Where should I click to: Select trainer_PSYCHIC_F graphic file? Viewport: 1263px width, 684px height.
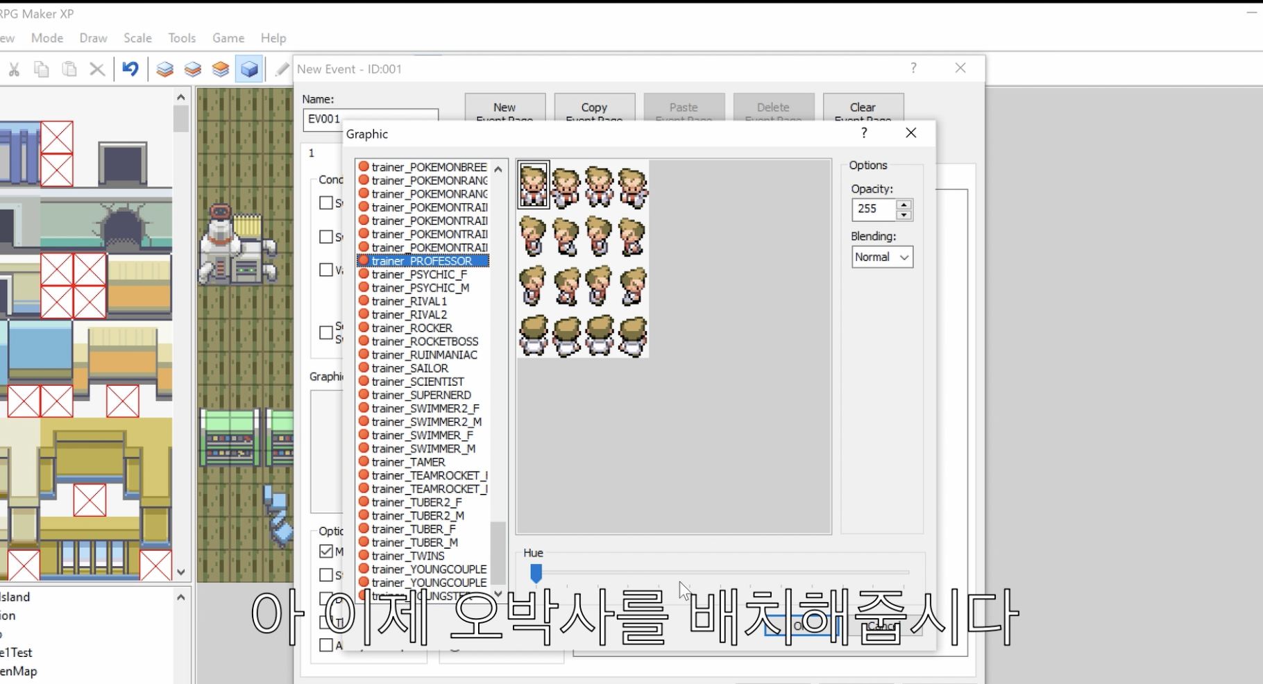tap(419, 274)
